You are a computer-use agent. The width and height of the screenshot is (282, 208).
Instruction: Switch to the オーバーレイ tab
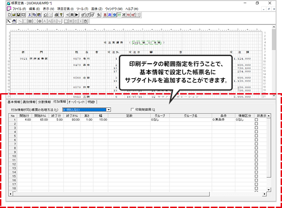pos(77,102)
